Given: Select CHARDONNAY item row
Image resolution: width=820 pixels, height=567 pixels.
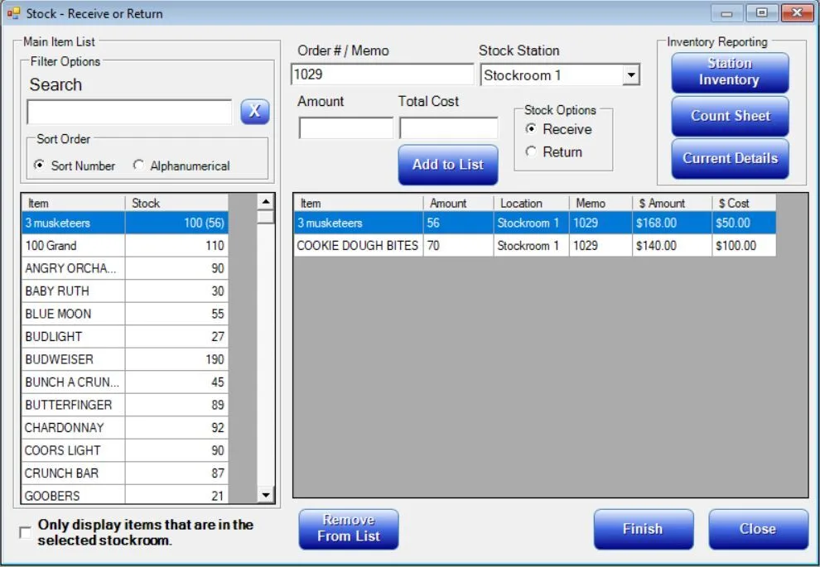Looking at the screenshot, I should tap(125, 427).
